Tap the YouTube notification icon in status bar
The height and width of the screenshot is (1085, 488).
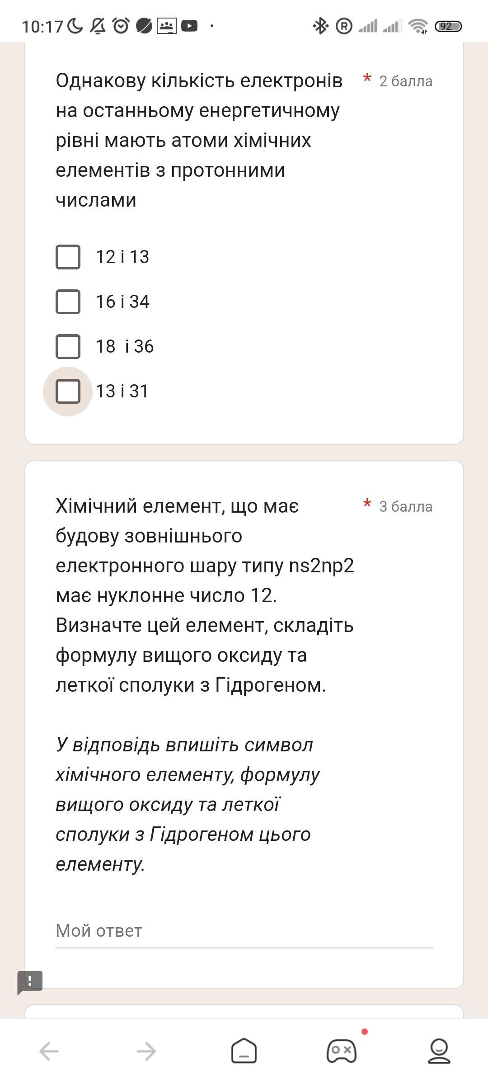coord(189,26)
